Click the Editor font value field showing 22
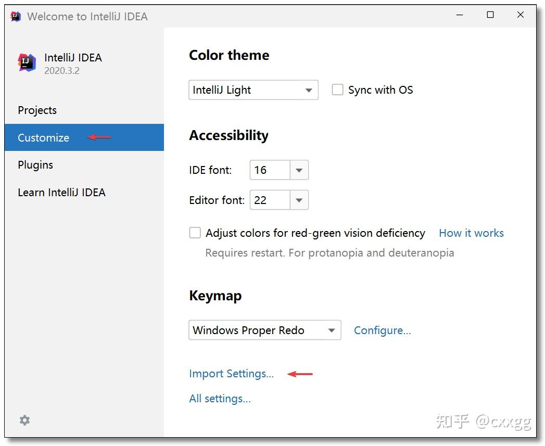This screenshot has width=545, height=446. (x=271, y=200)
